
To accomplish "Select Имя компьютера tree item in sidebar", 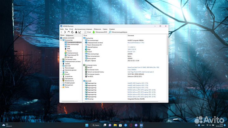I will click(x=72, y=45).
